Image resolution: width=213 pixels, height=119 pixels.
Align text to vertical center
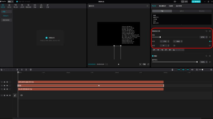pos(170,50)
